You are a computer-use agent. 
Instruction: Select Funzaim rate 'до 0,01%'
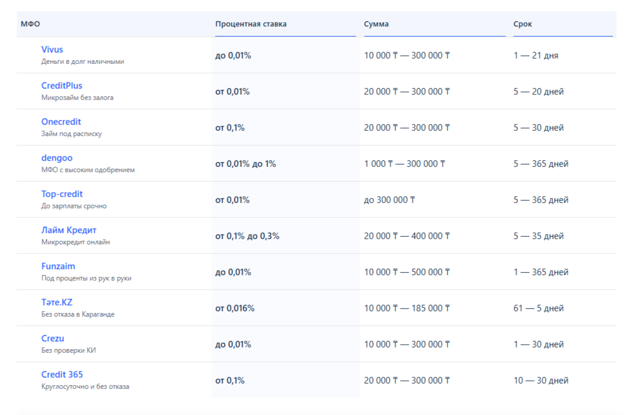point(233,272)
